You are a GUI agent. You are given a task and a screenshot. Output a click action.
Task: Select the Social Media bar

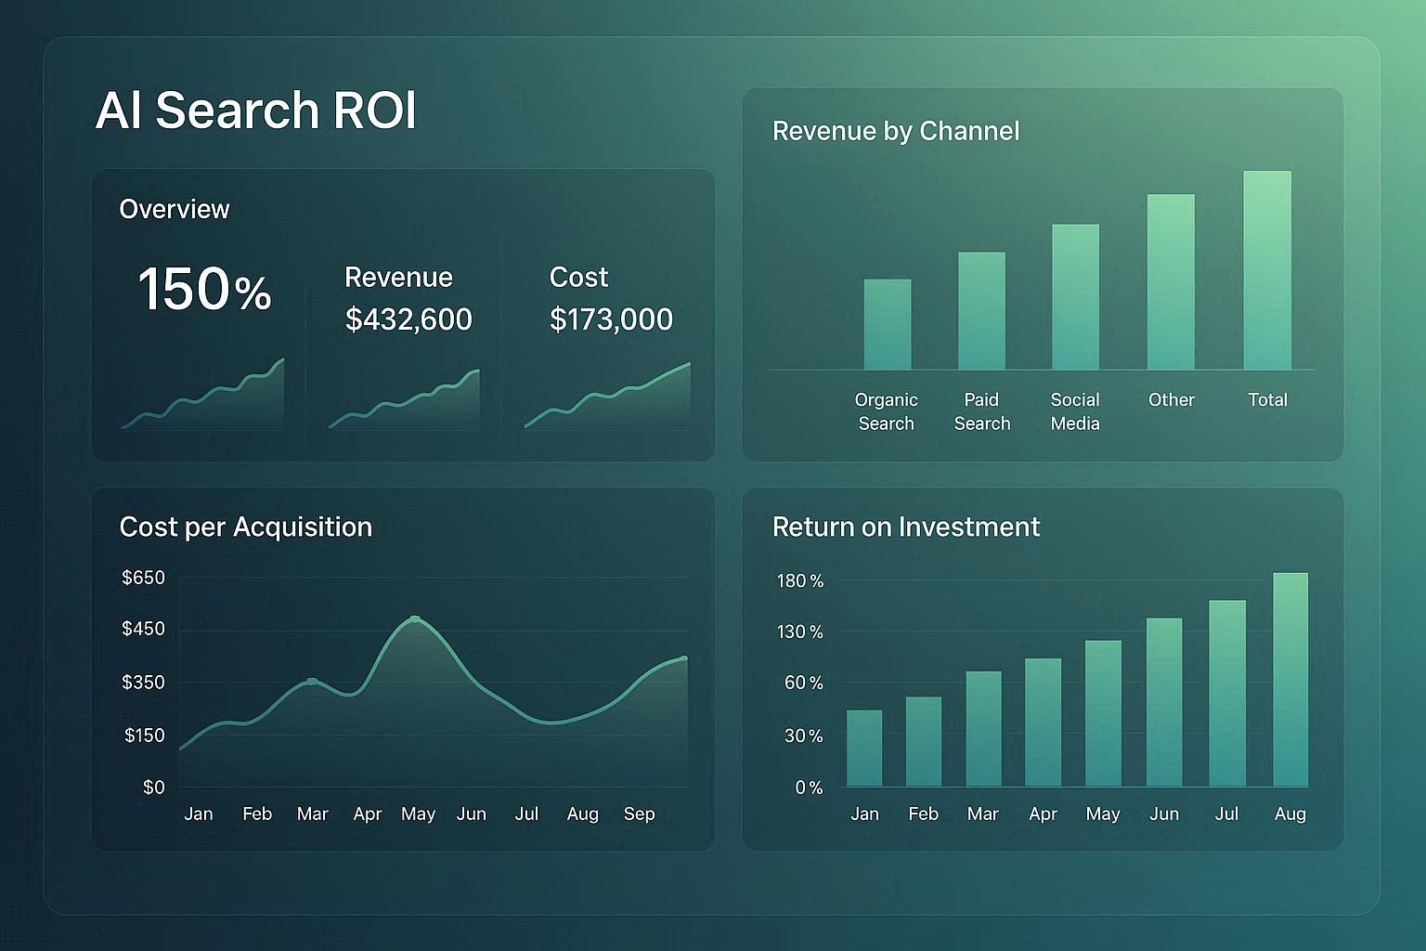pos(1075,299)
